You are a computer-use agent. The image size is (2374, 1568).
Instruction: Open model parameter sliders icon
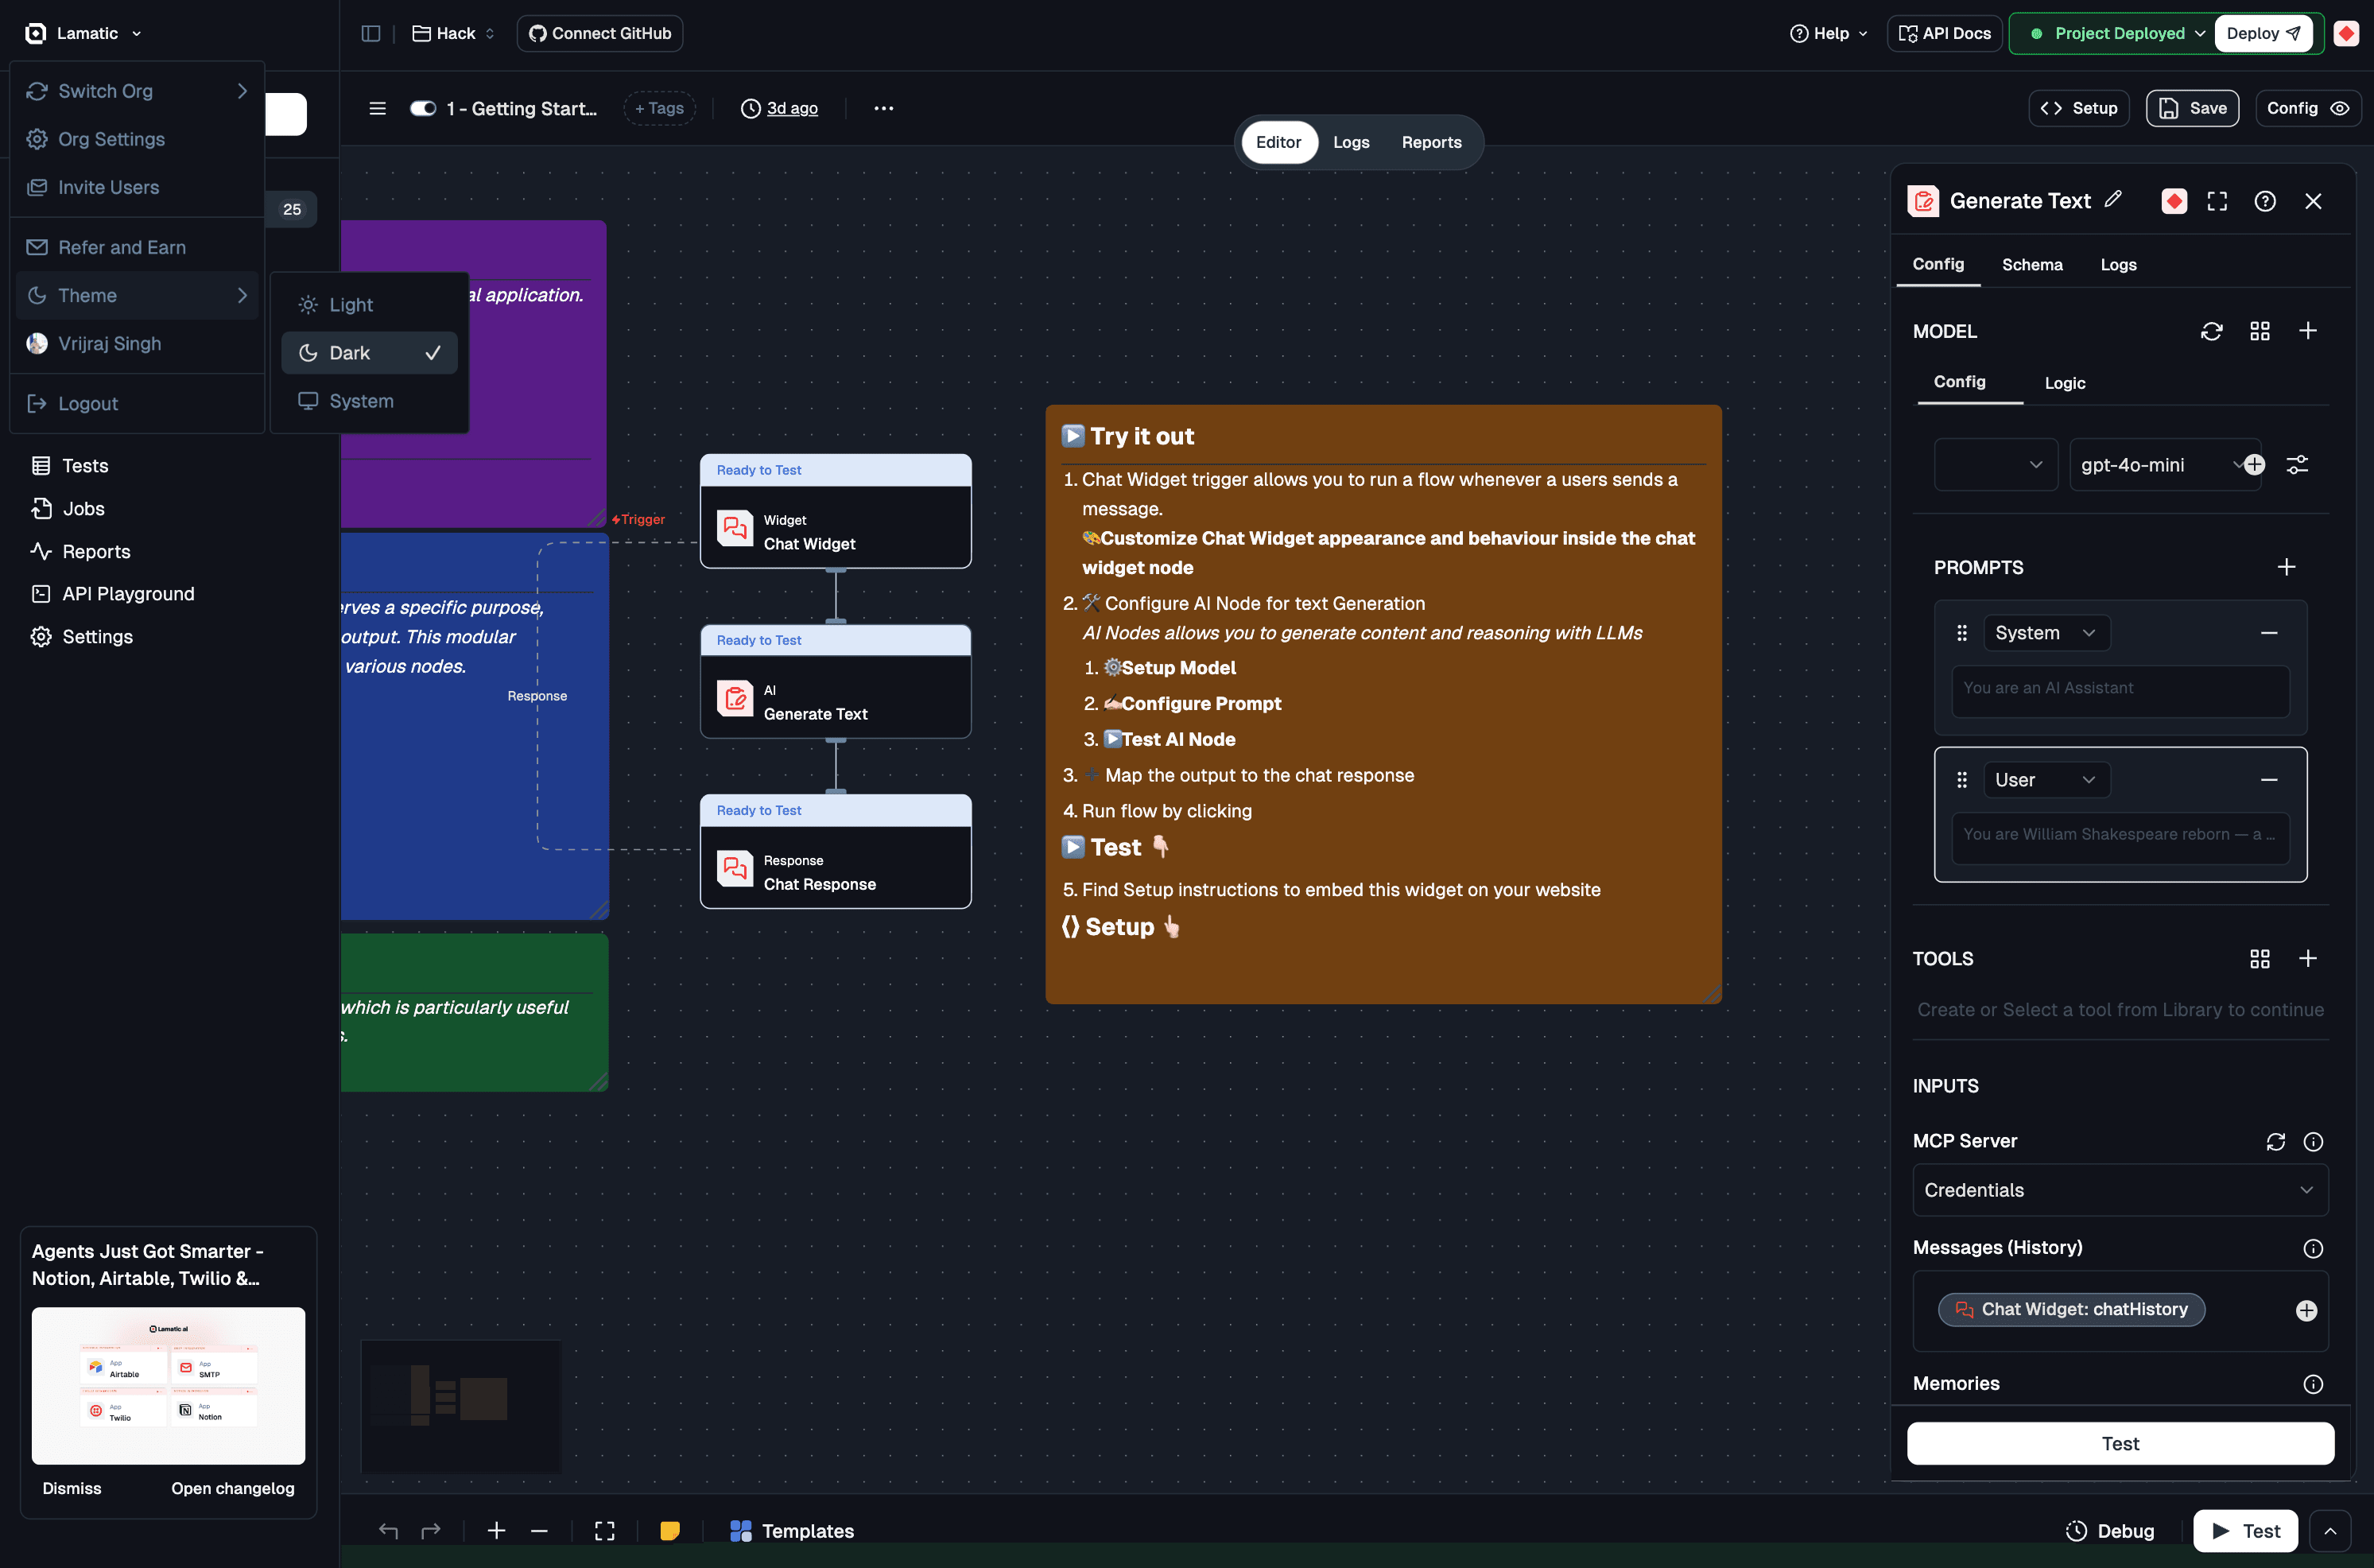click(x=2297, y=465)
